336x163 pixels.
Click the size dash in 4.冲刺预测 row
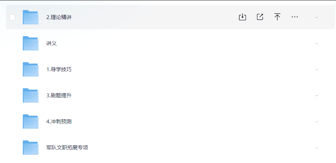coord(317,122)
